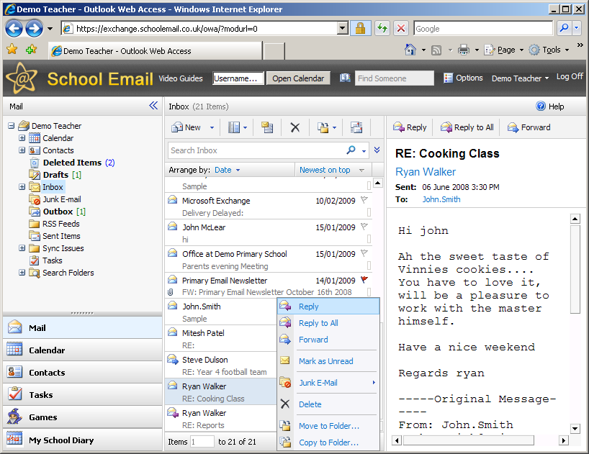This screenshot has height=454, width=589.
Task: Choose Reply to All in context menu
Action: click(328, 322)
